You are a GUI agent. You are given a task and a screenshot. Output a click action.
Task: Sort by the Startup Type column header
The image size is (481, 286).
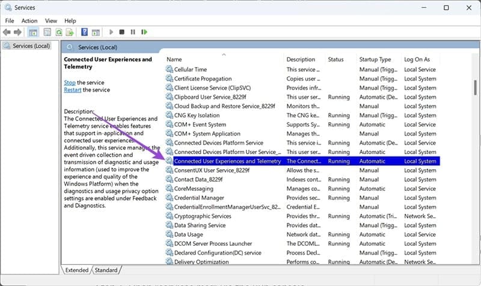point(375,60)
